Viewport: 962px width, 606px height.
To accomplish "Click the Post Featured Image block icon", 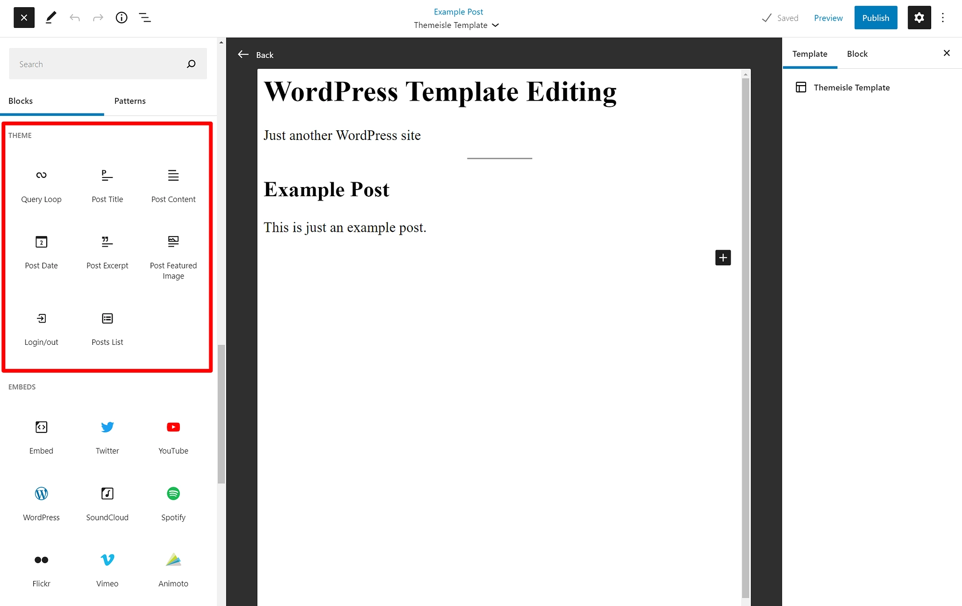I will (173, 241).
